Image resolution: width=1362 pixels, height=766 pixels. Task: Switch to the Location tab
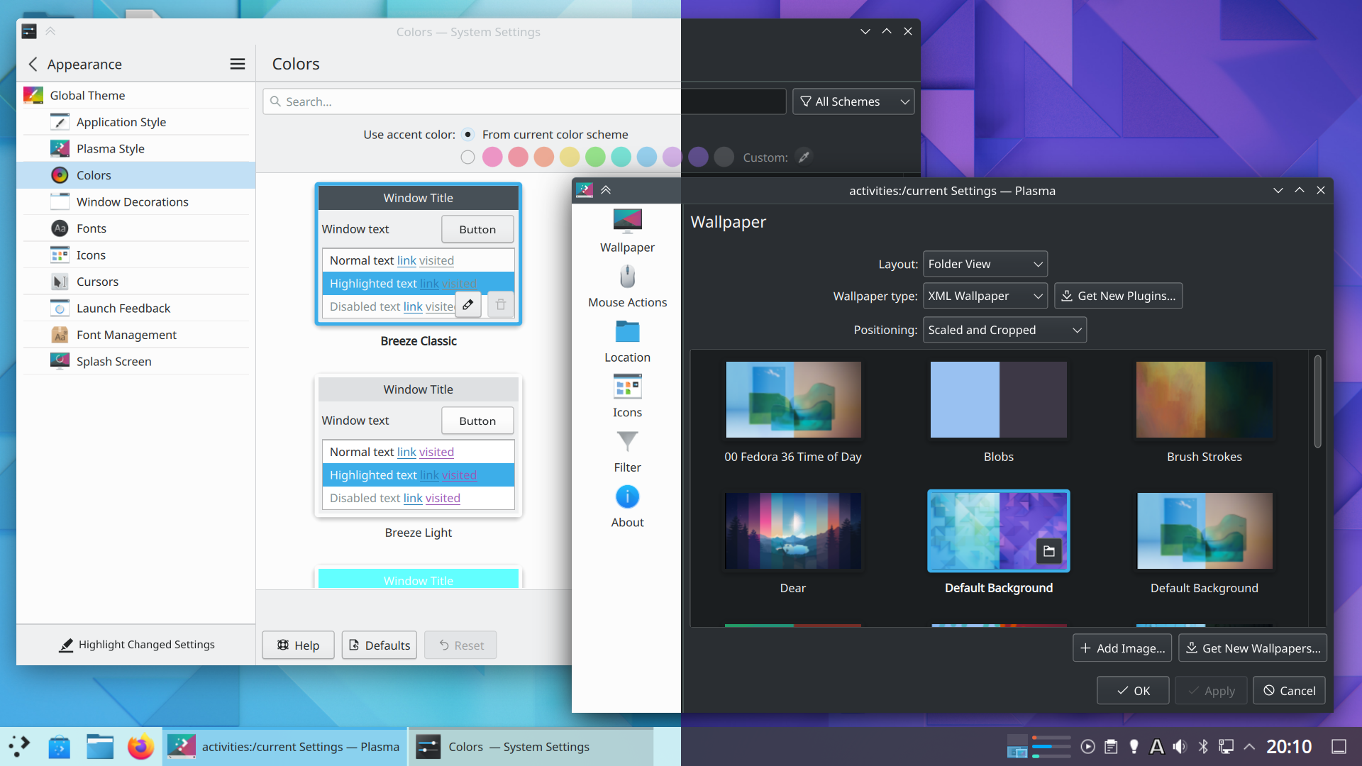(x=627, y=341)
